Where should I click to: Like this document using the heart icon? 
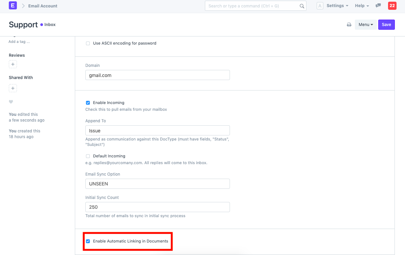coord(11,102)
